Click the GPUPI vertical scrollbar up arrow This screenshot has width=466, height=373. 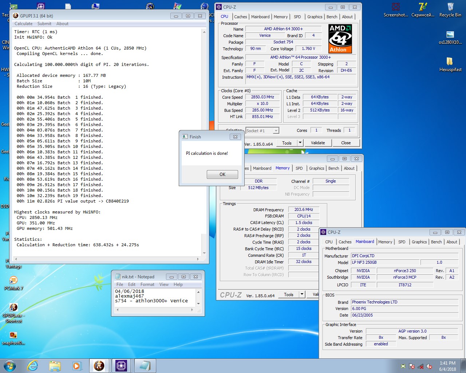pyautogui.click(x=204, y=32)
